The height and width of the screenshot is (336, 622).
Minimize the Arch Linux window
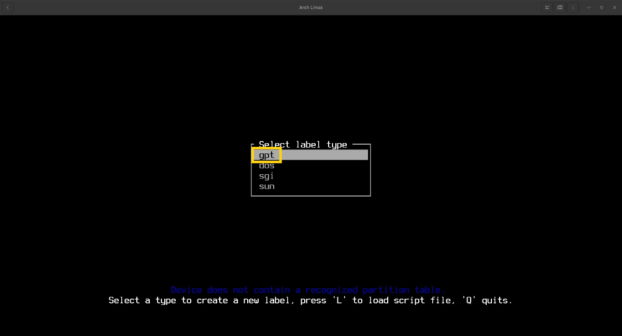pyautogui.click(x=588, y=7)
